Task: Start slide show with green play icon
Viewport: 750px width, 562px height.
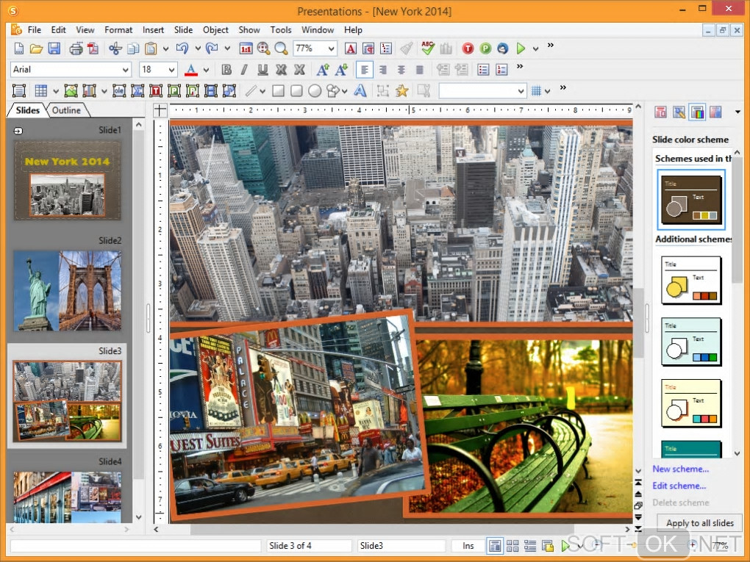Action: pyautogui.click(x=521, y=48)
